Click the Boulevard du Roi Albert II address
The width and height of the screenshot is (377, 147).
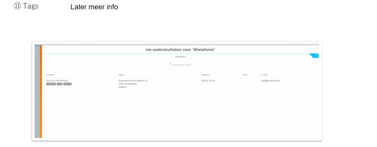133,81
